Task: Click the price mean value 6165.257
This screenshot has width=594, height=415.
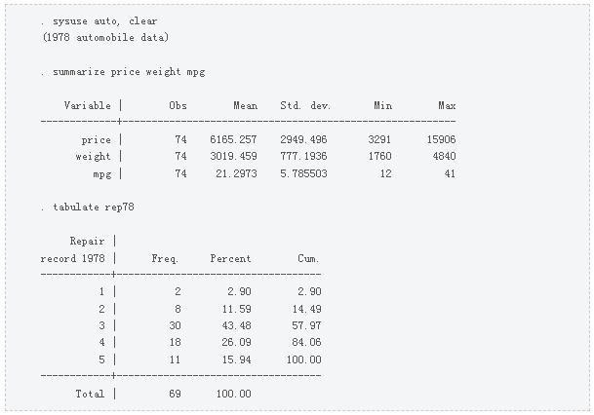Action: click(233, 139)
